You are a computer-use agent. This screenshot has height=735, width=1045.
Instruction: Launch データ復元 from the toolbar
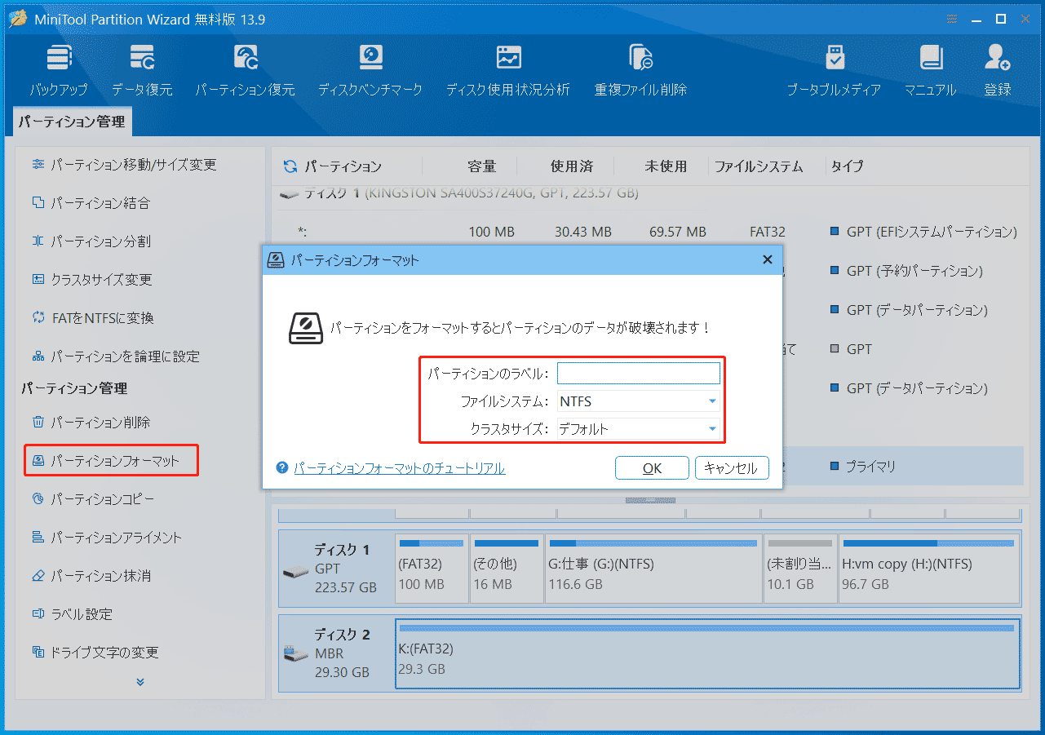coord(142,71)
